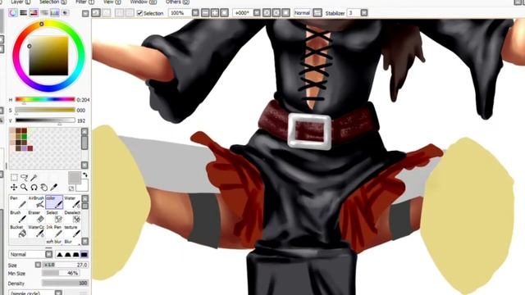525x295 pixels.
Task: Toggle the scratchpad panel icon
Action: coord(66,13)
